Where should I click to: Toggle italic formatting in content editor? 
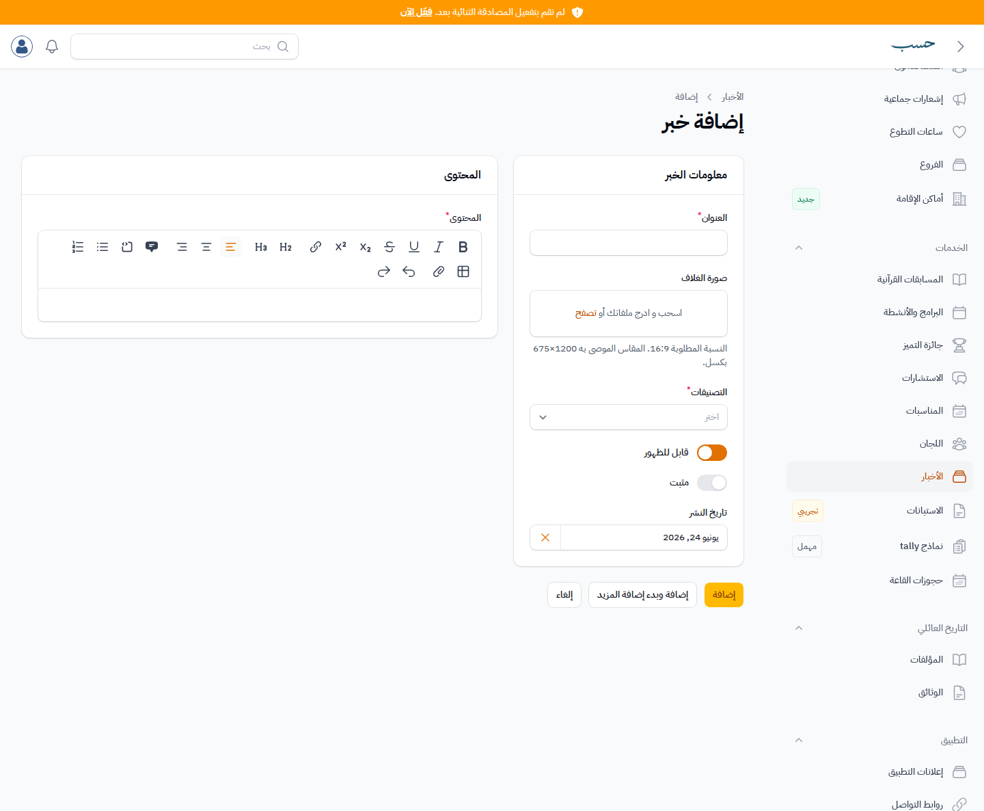(x=439, y=247)
